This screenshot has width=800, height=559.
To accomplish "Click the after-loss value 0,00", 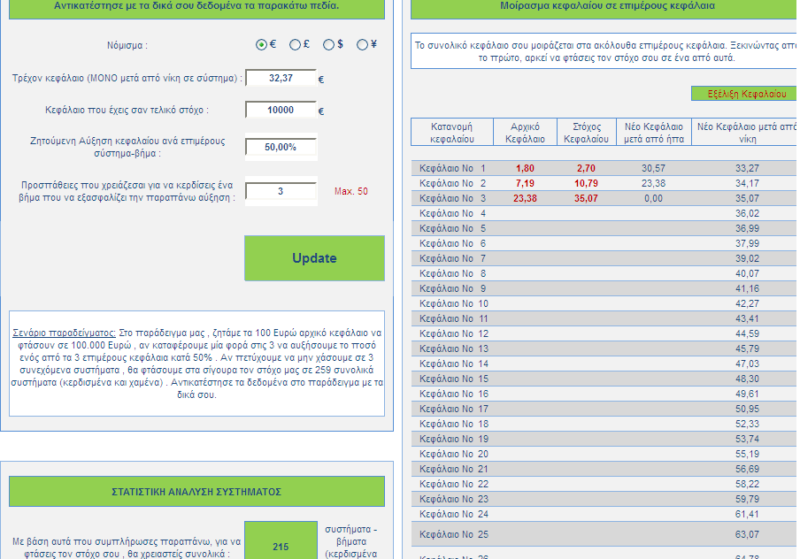I will [x=654, y=198].
